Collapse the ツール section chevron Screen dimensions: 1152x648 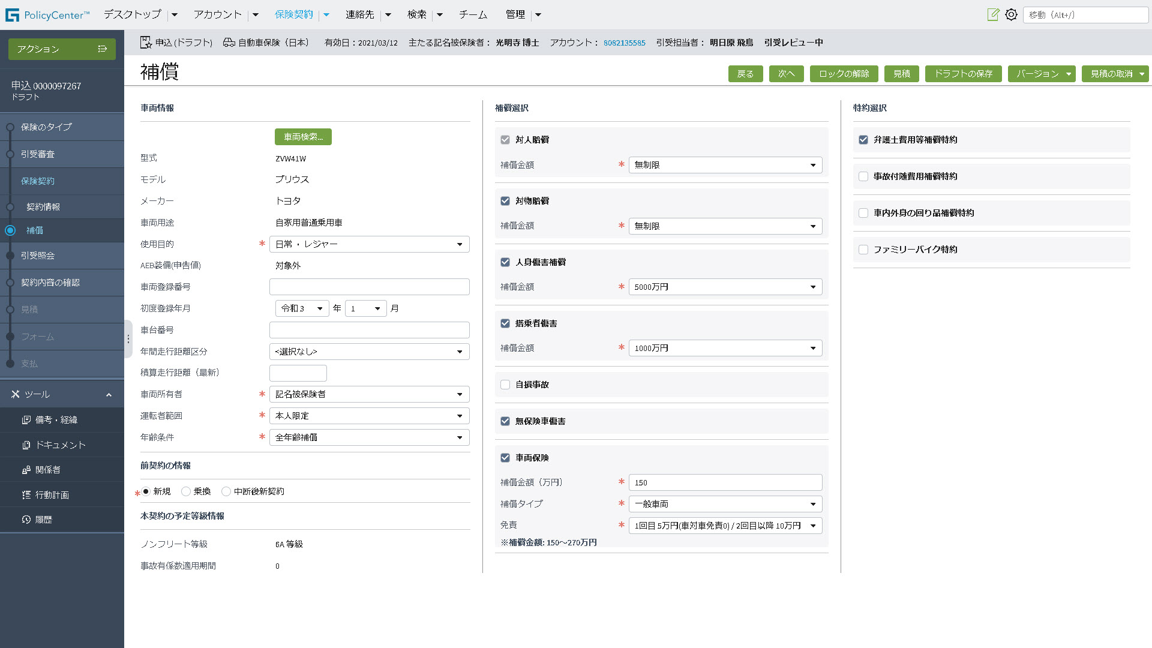[109, 395]
